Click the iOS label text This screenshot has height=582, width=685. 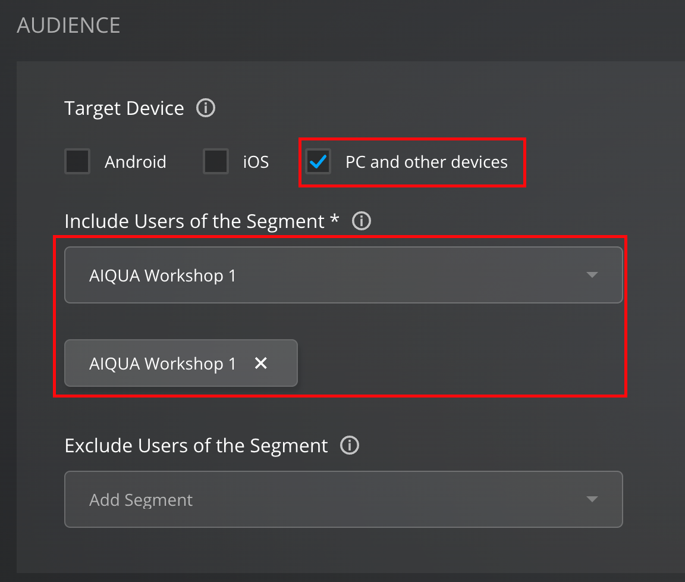tap(256, 162)
